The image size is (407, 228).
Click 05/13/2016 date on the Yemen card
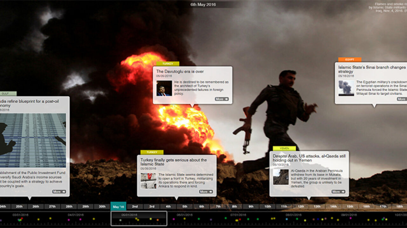click(x=281, y=165)
